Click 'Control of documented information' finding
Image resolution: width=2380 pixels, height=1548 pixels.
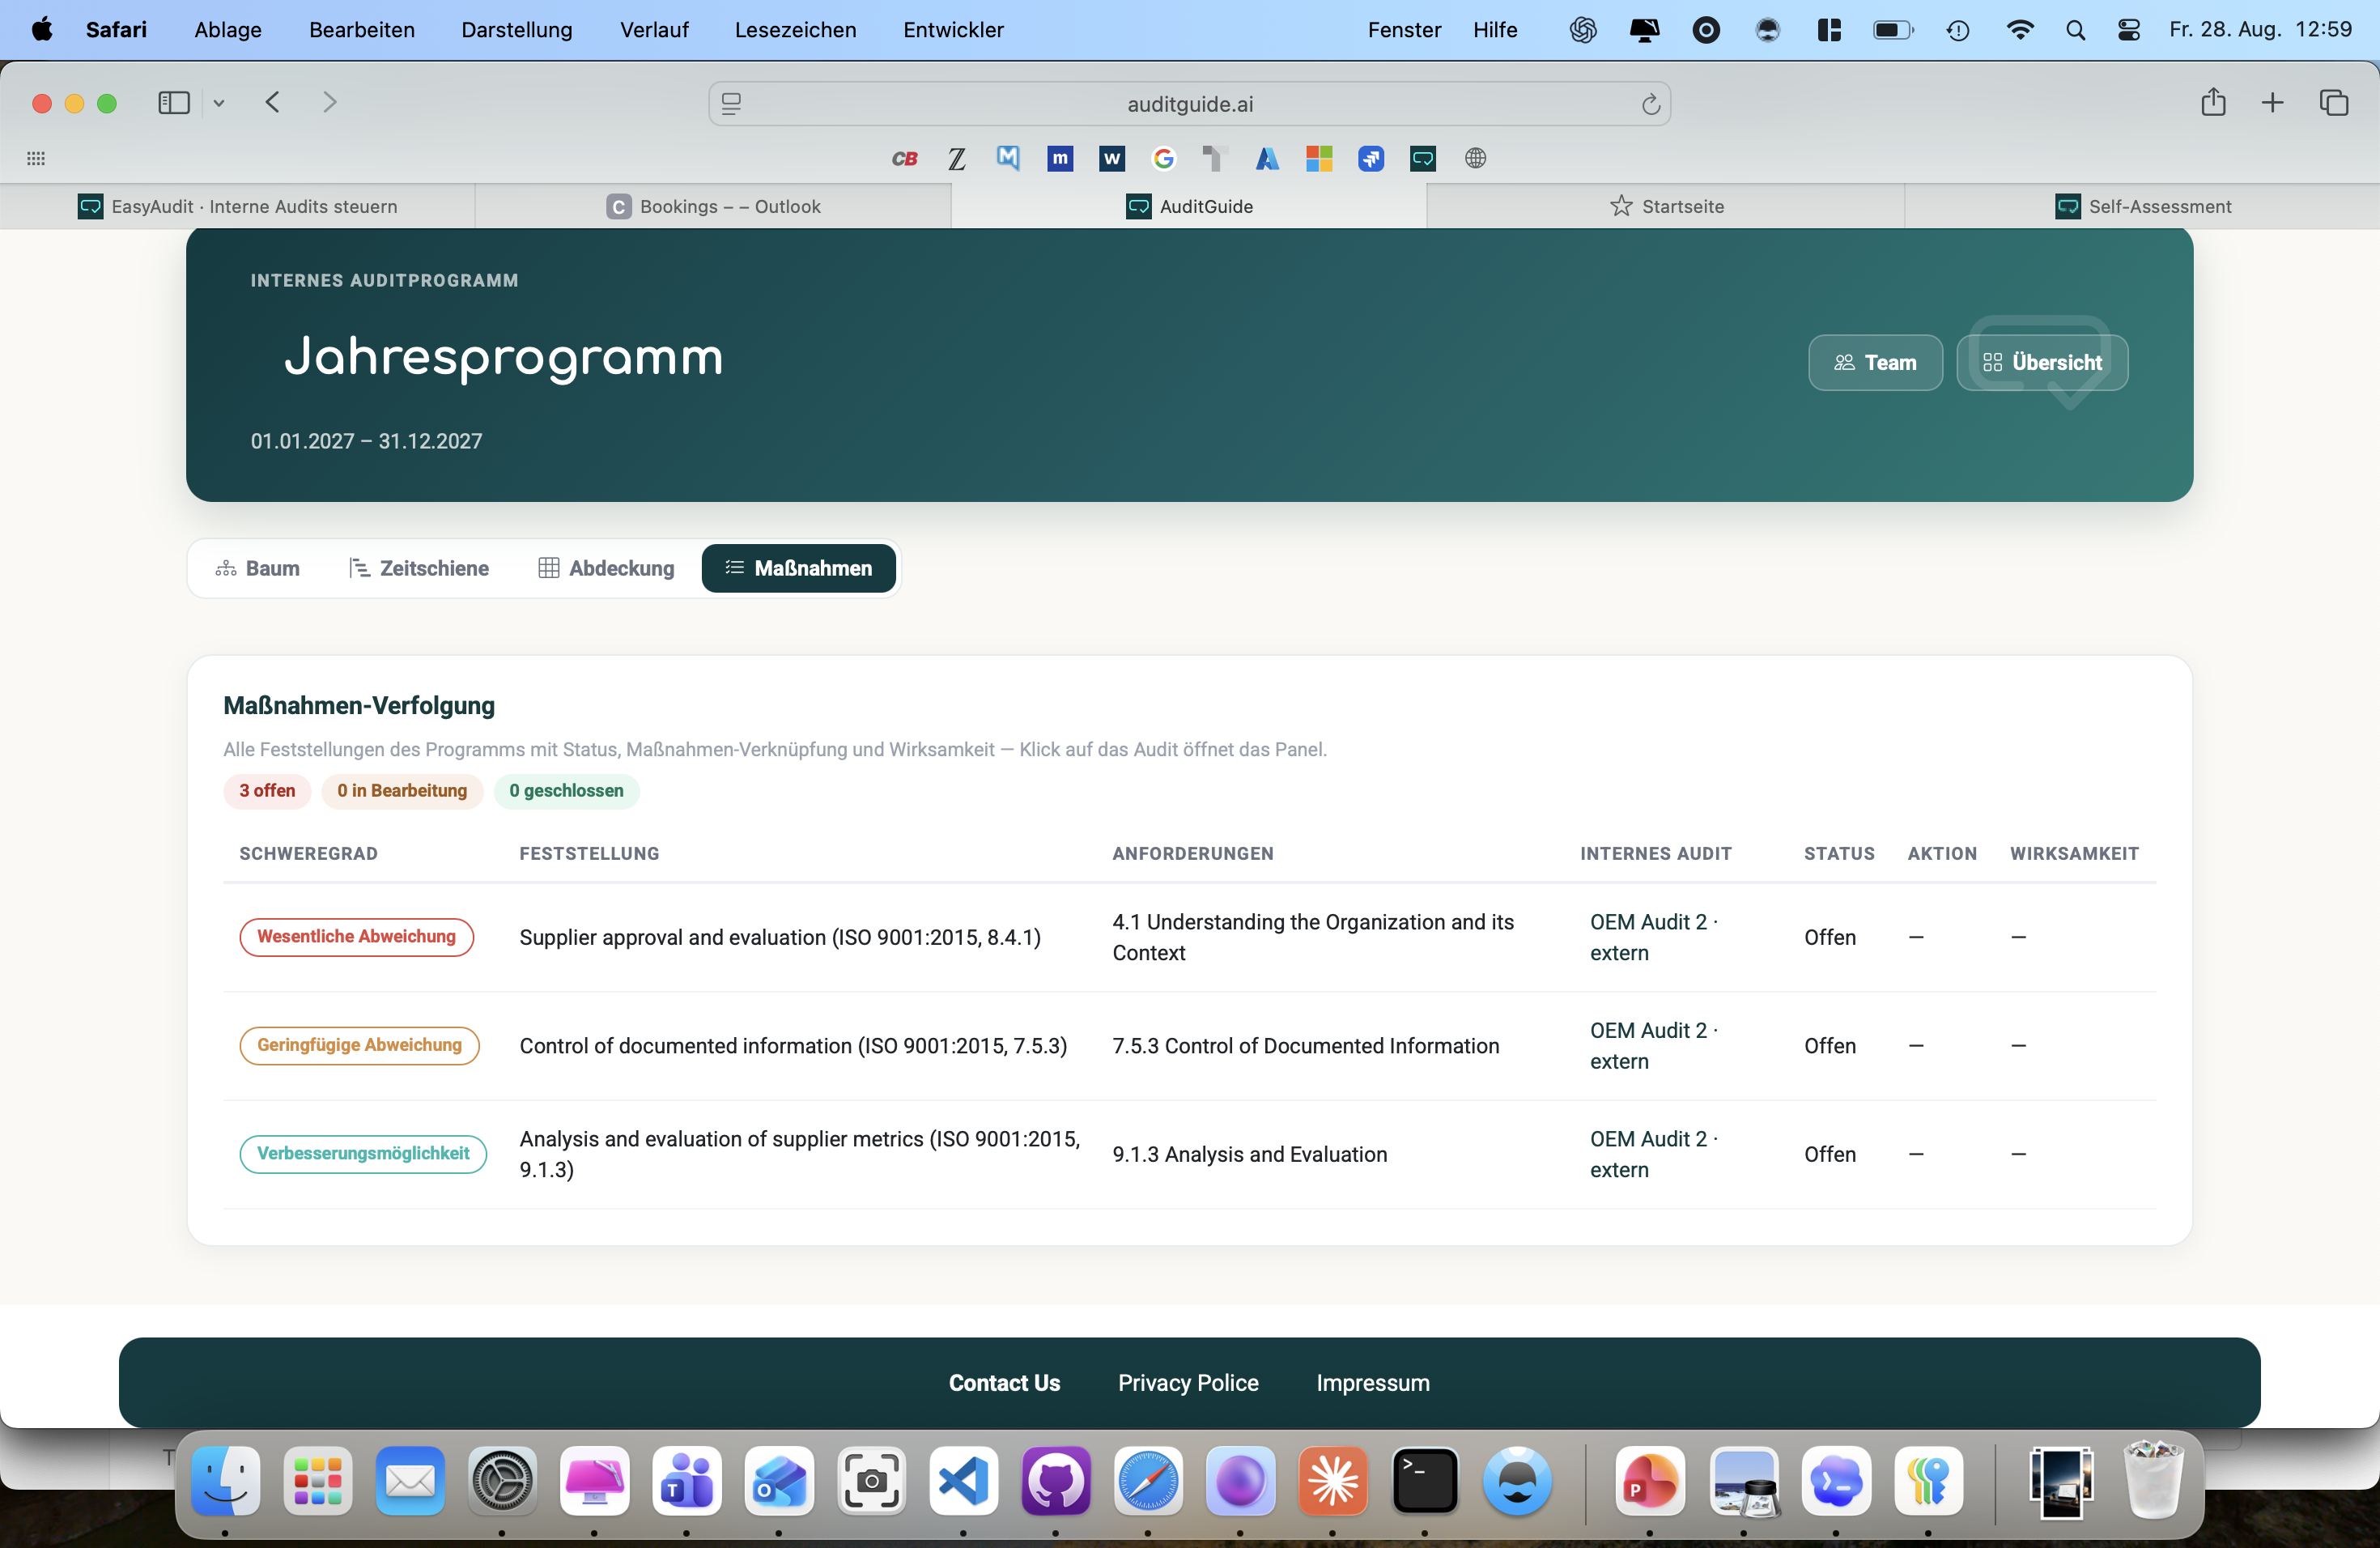coord(793,1045)
